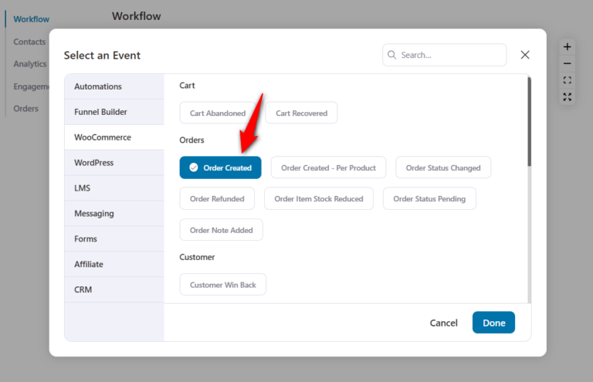
Task: Click the zoom out minus icon
Action: pyautogui.click(x=567, y=63)
